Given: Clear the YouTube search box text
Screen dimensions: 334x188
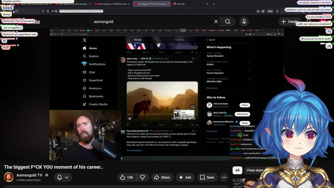Looking at the screenshot, I should pyautogui.click(x=216, y=22).
